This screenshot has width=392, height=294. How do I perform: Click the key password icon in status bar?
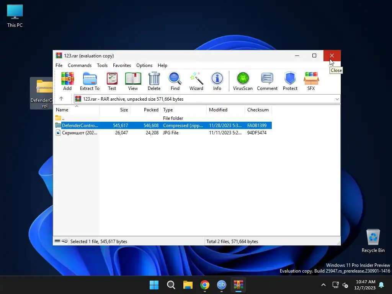click(65, 241)
